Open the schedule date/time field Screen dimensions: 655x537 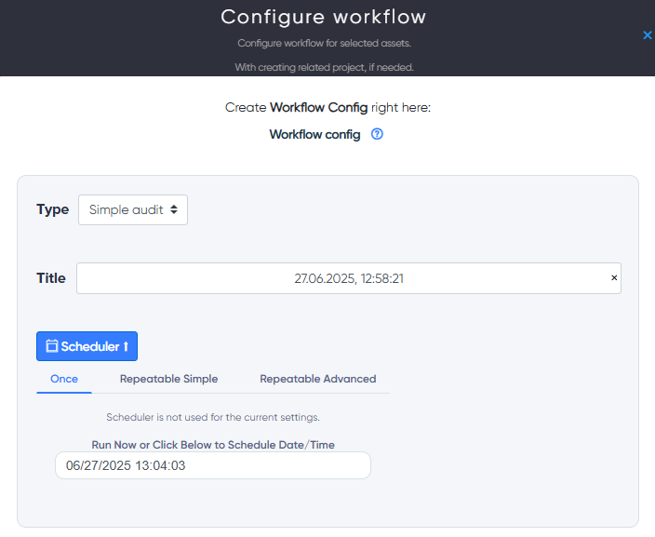tap(213, 465)
